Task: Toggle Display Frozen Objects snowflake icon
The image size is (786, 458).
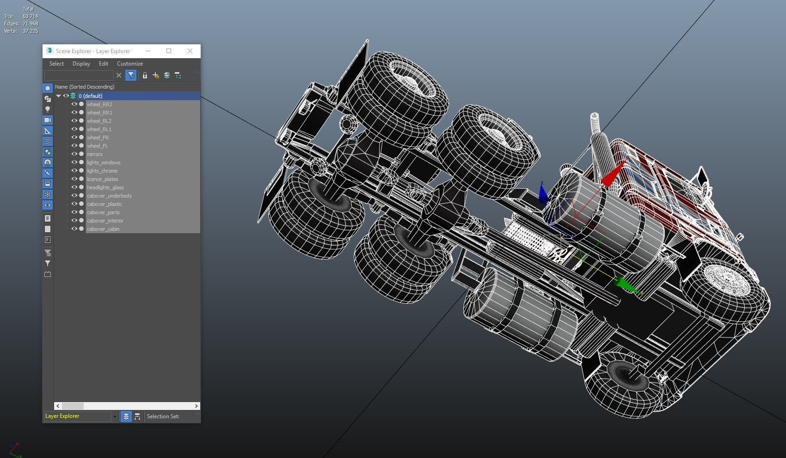Action: (x=47, y=194)
